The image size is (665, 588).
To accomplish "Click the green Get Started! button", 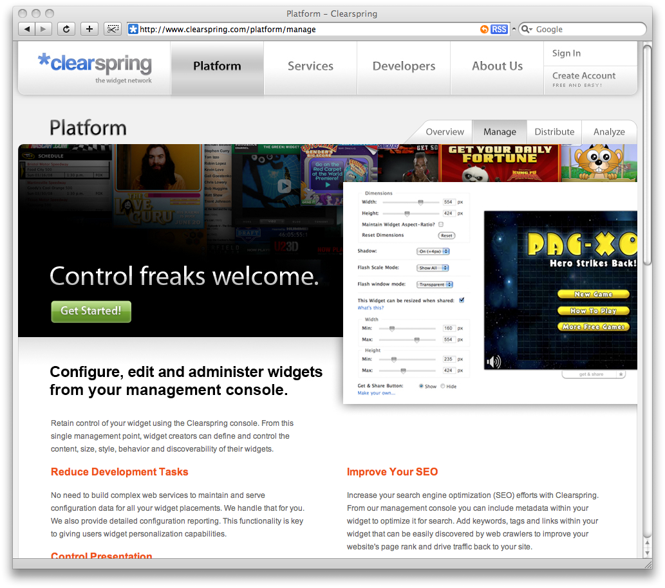I will 91,311.
